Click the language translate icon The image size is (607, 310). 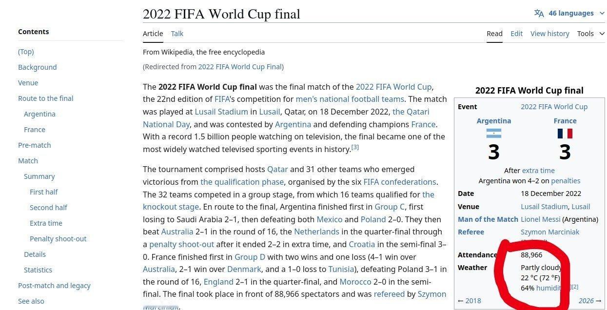click(x=539, y=13)
